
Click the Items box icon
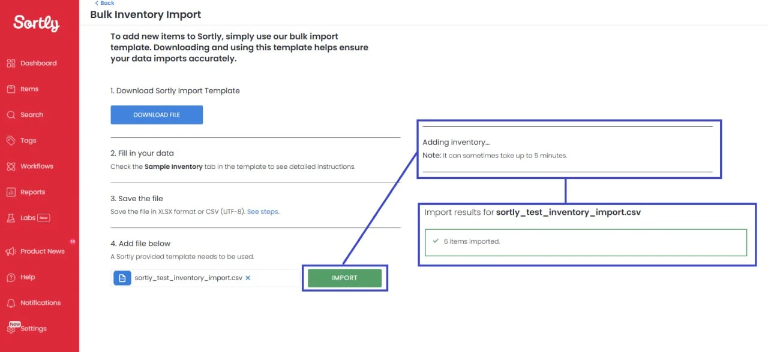(x=11, y=89)
